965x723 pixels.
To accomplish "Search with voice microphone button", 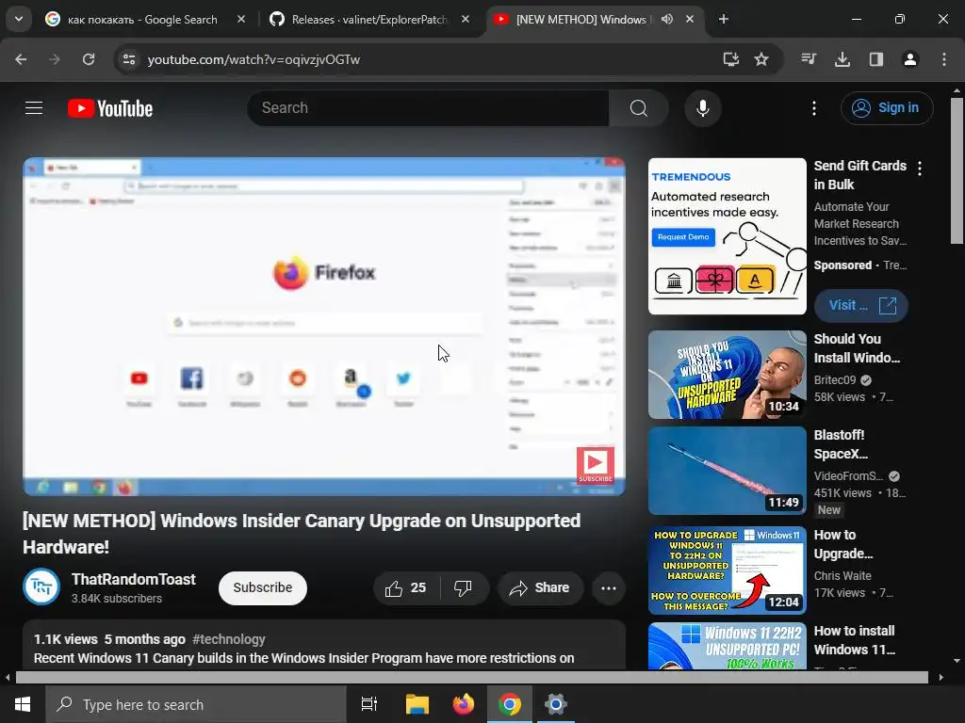I will point(703,108).
